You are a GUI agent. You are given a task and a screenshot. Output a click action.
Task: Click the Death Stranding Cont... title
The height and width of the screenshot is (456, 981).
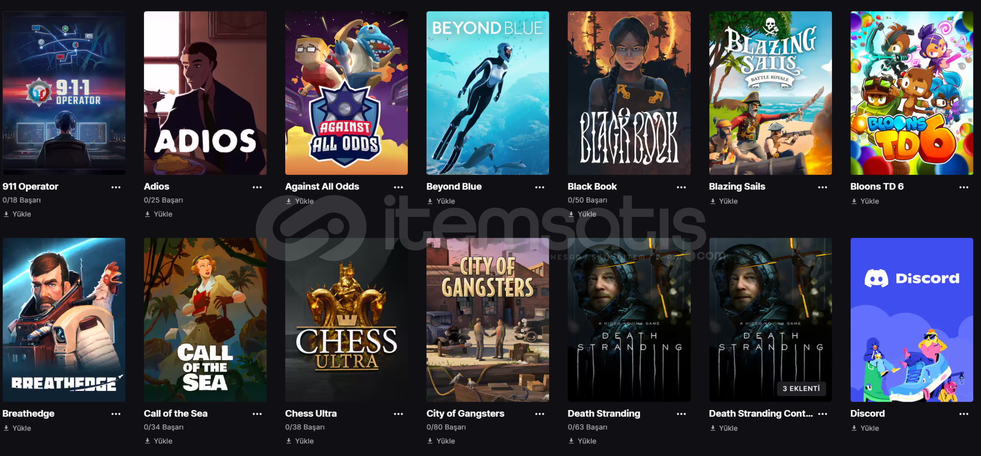[761, 413]
